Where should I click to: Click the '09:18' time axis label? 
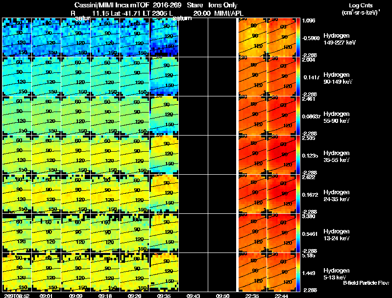105,296
